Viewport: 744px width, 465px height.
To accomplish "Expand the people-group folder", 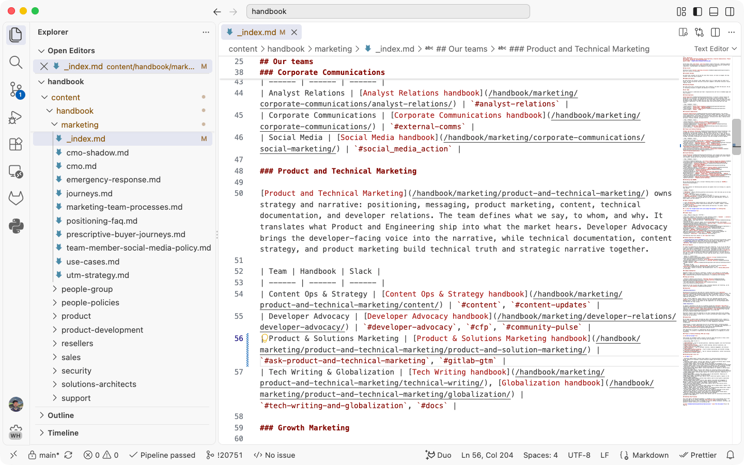I will click(123, 289).
